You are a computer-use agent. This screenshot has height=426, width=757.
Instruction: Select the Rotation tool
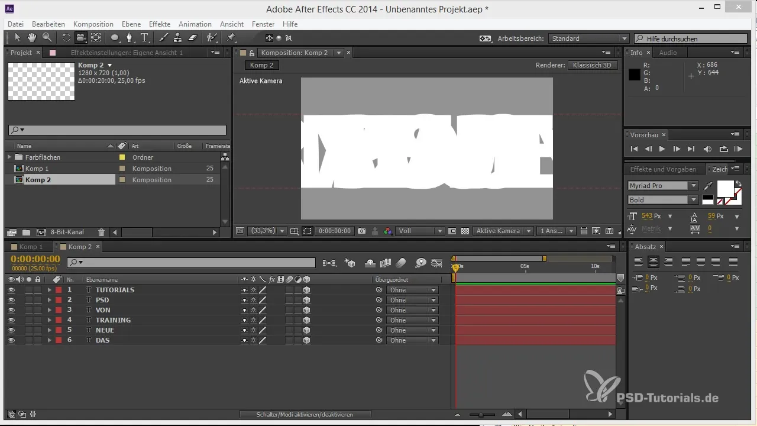click(x=66, y=38)
